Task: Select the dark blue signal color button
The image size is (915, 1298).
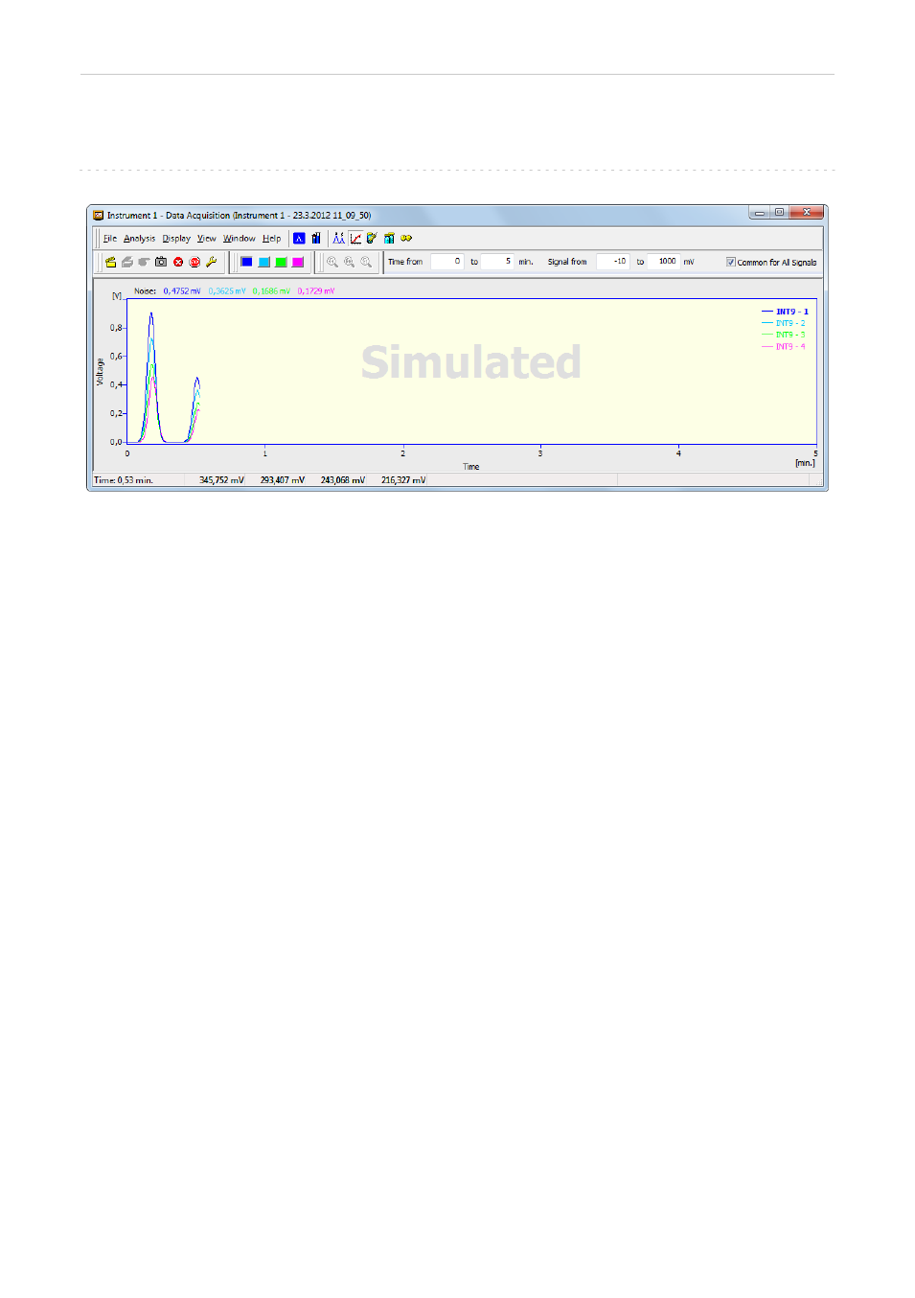Action: point(246,262)
